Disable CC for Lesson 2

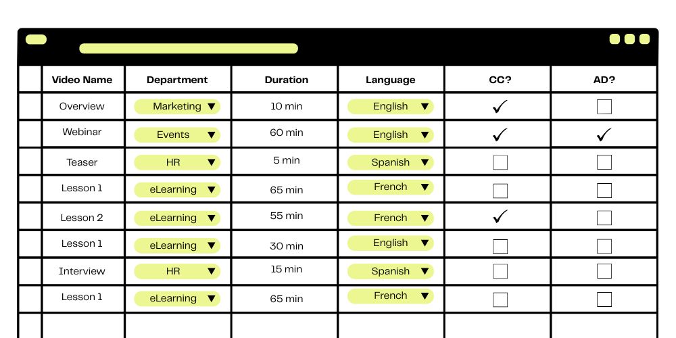click(500, 217)
